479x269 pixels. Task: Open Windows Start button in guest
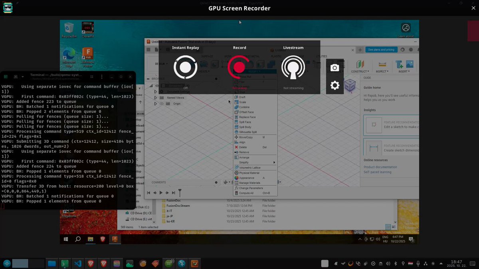66,239
